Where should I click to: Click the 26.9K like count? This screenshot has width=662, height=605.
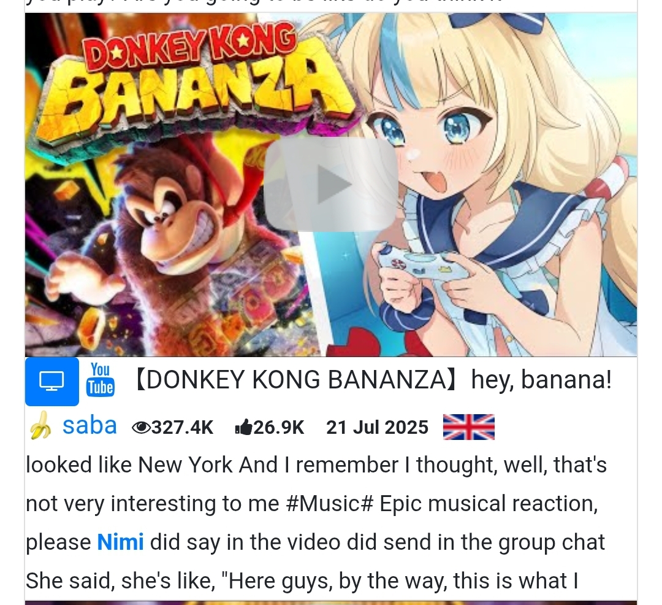coord(279,427)
